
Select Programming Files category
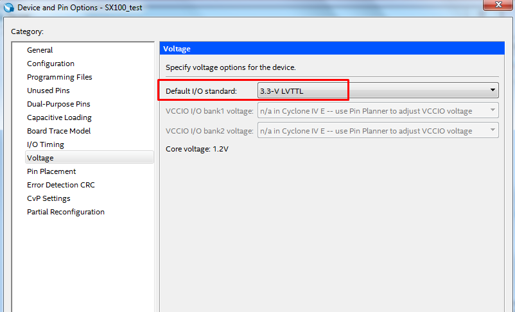click(60, 77)
